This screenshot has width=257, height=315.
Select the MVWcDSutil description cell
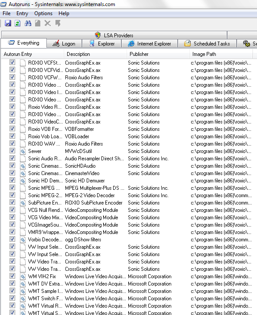(x=78, y=151)
